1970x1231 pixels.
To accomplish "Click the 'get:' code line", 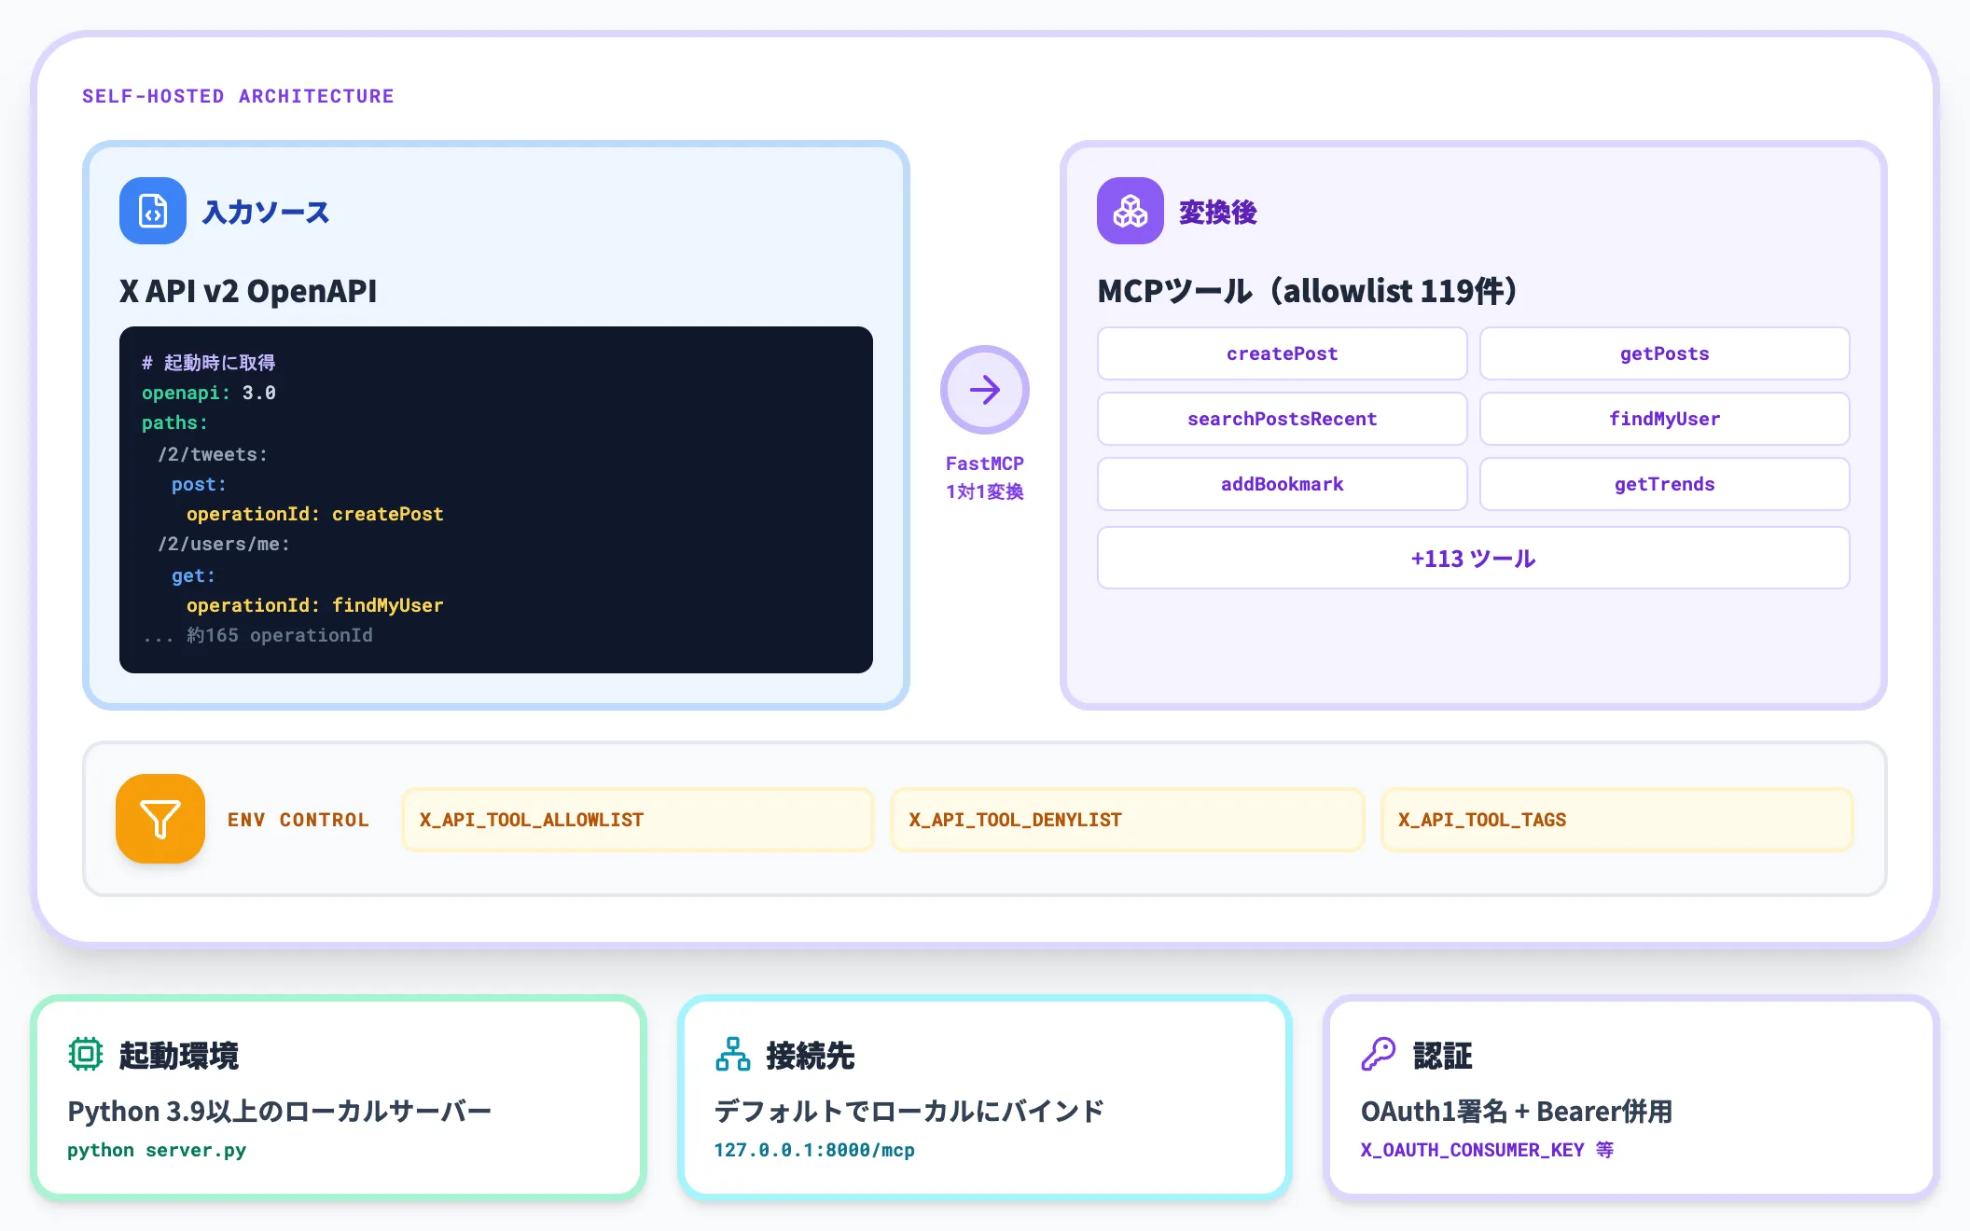I will [193, 575].
